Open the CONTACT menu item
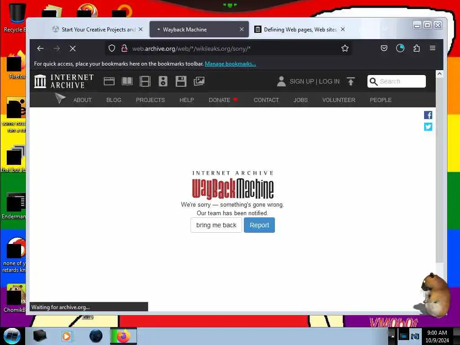460x345 pixels. [x=266, y=100]
